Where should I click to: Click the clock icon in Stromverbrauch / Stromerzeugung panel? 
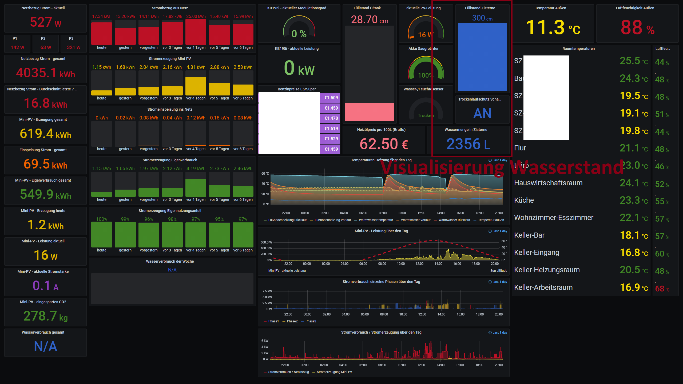pyautogui.click(x=490, y=333)
